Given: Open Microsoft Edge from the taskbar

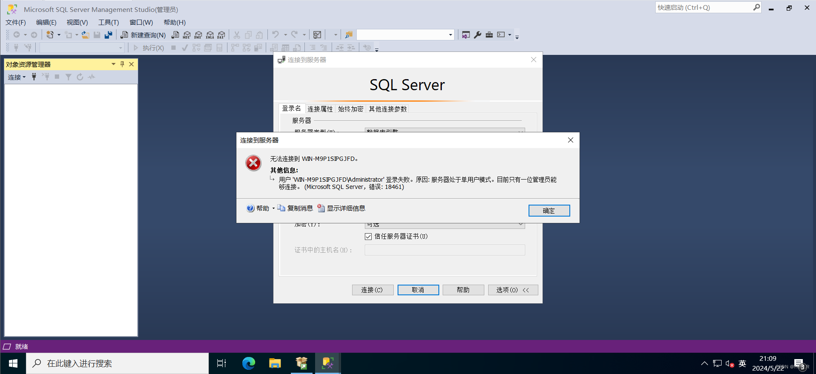Looking at the screenshot, I should pos(248,363).
